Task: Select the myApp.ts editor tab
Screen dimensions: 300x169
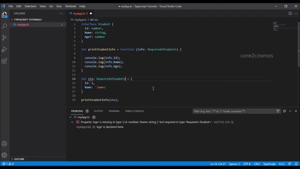Action: click(80, 14)
